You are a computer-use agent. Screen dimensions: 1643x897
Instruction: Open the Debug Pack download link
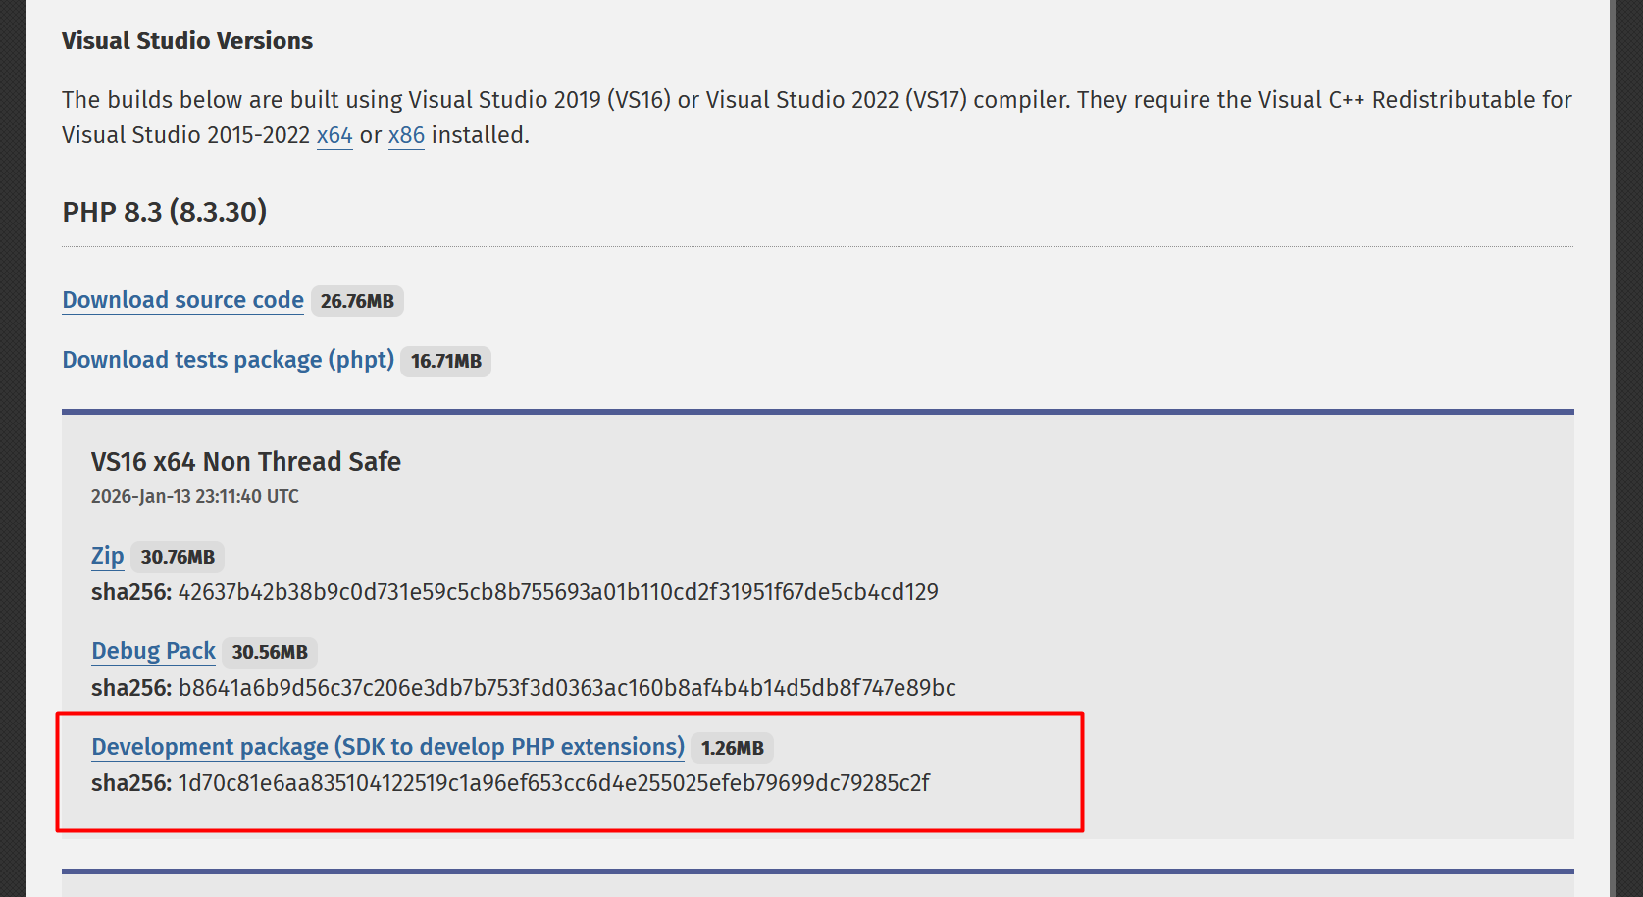[x=153, y=651]
